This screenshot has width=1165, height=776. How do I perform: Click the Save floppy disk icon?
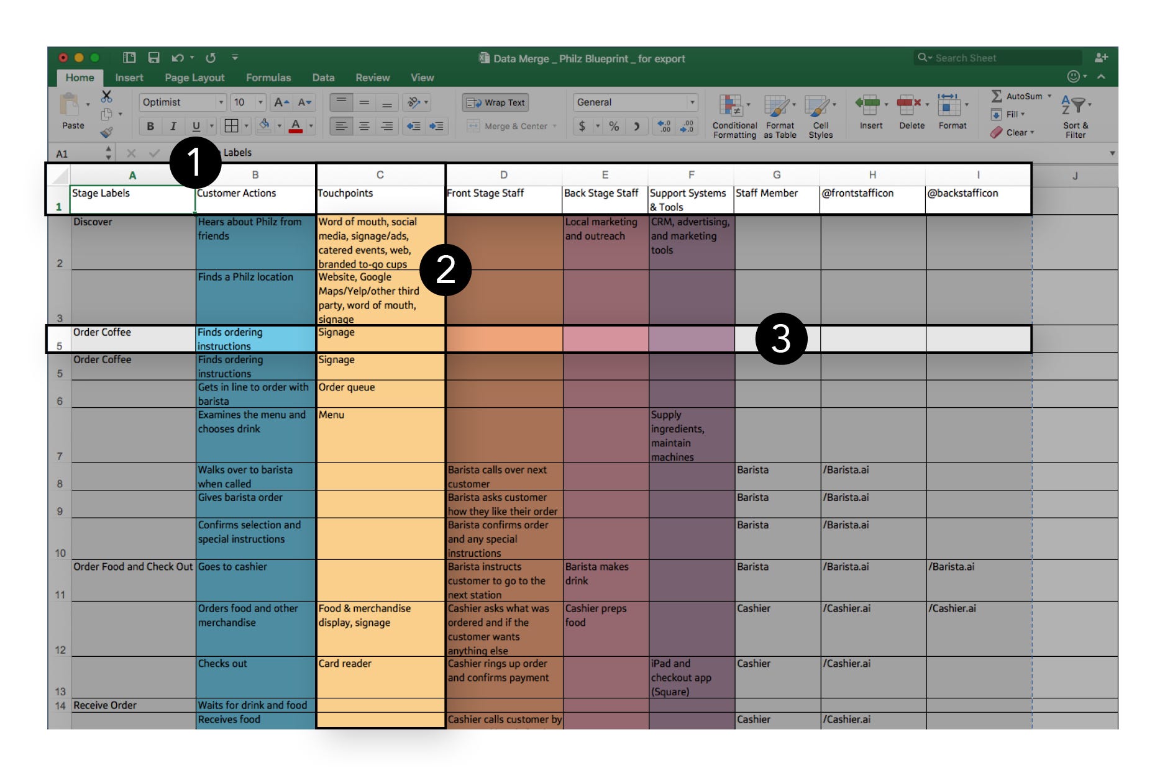(x=153, y=58)
